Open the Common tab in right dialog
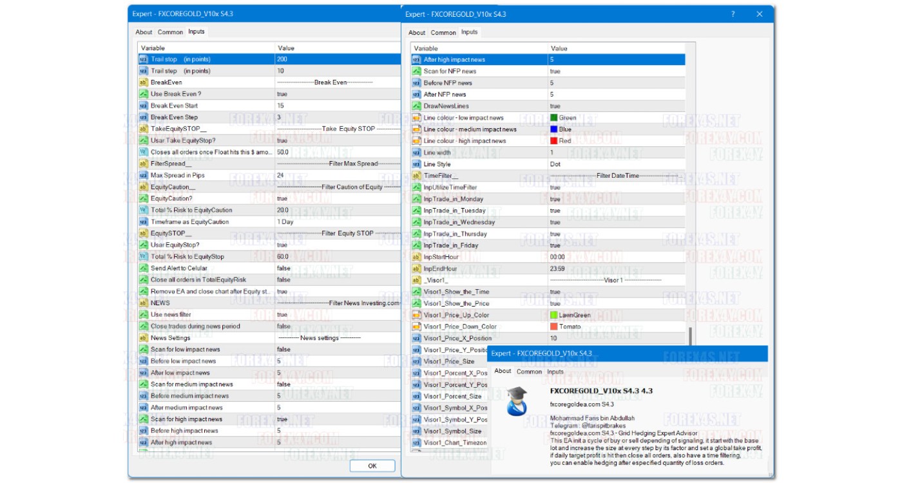Viewport: 902px width, 483px height. point(443,33)
